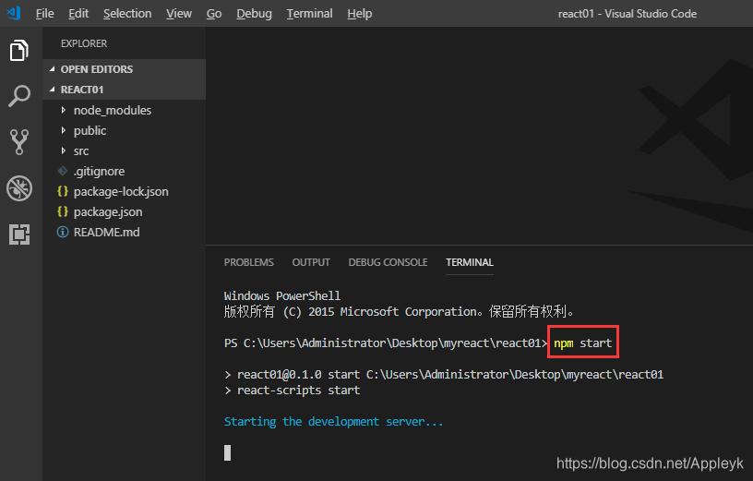Select the src folder name
Image resolution: width=753 pixels, height=481 pixels.
tap(81, 150)
